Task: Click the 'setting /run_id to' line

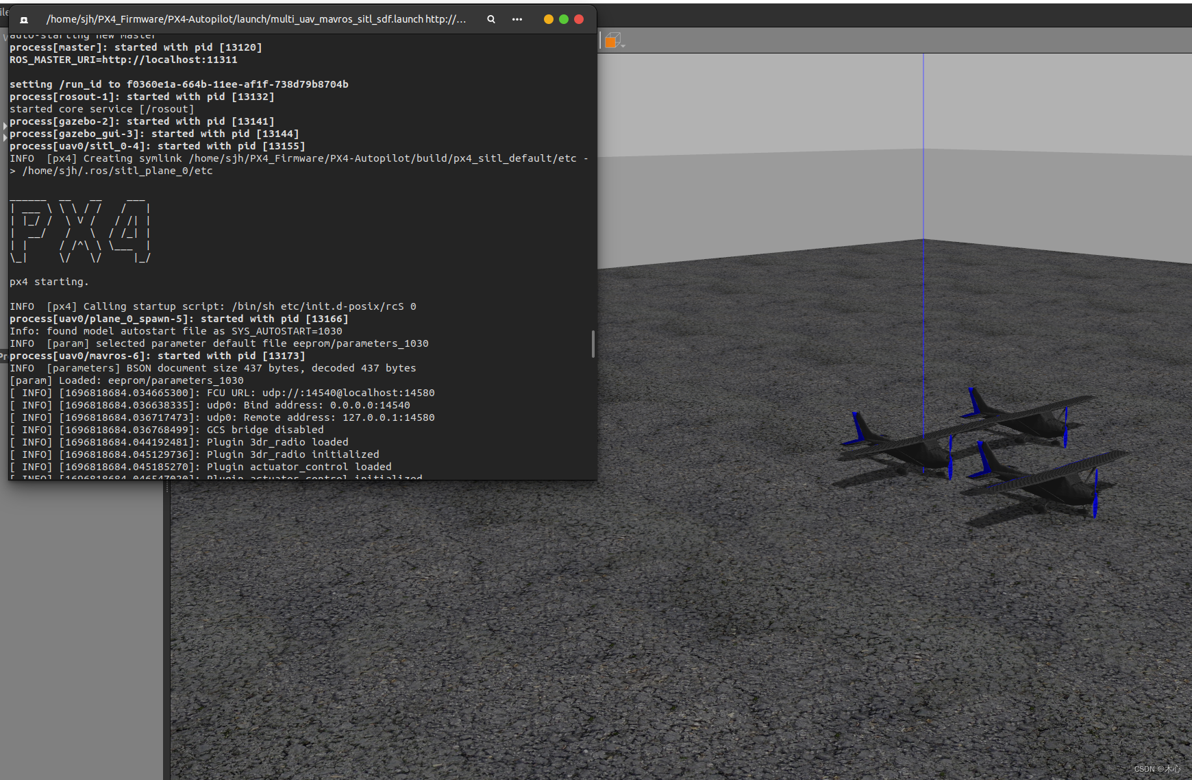Action: coord(179,84)
